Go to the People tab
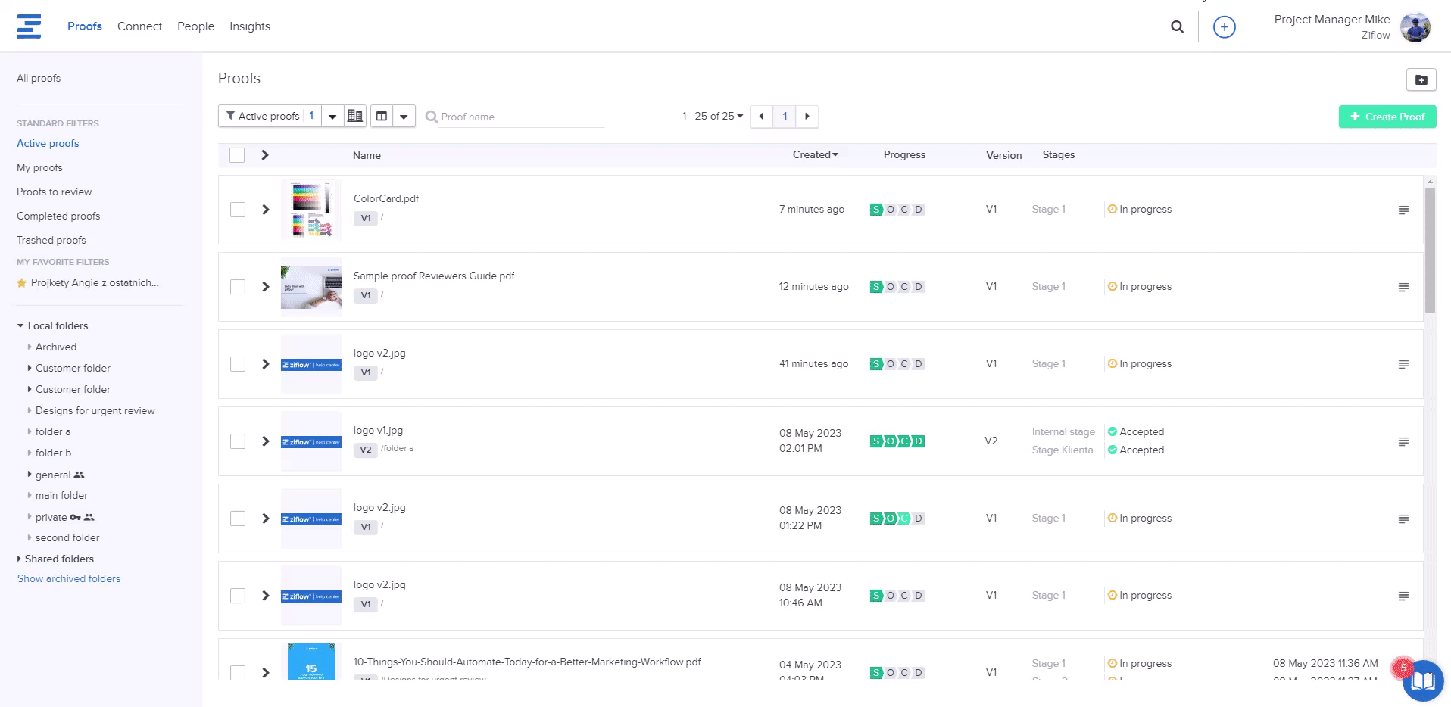The height and width of the screenshot is (707, 1451). 195,26
